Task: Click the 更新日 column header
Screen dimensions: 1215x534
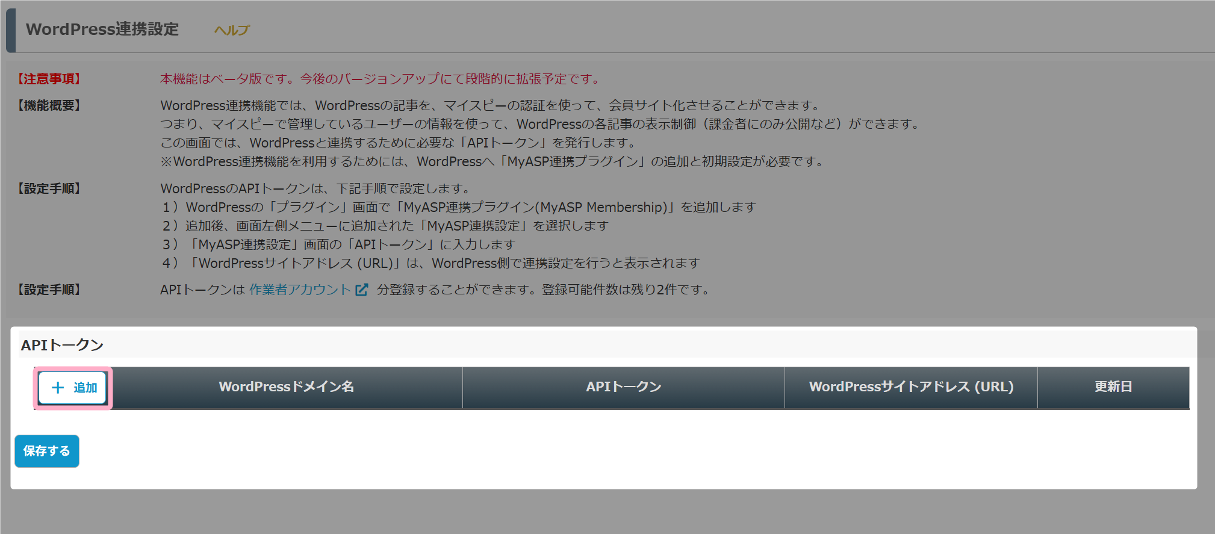Action: [x=1113, y=387]
